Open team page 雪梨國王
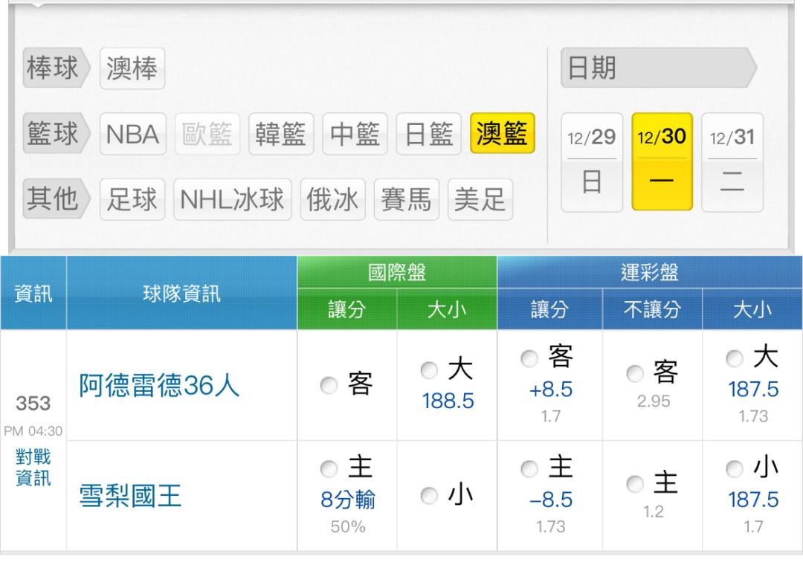 coord(131,496)
